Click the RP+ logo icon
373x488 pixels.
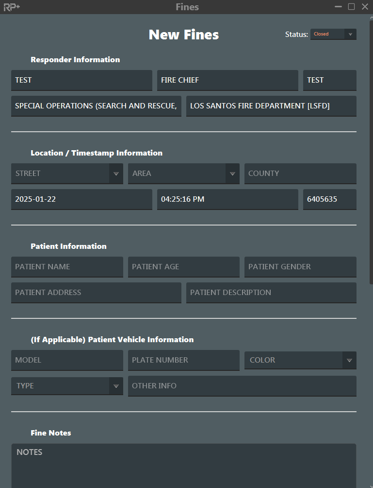pos(12,7)
